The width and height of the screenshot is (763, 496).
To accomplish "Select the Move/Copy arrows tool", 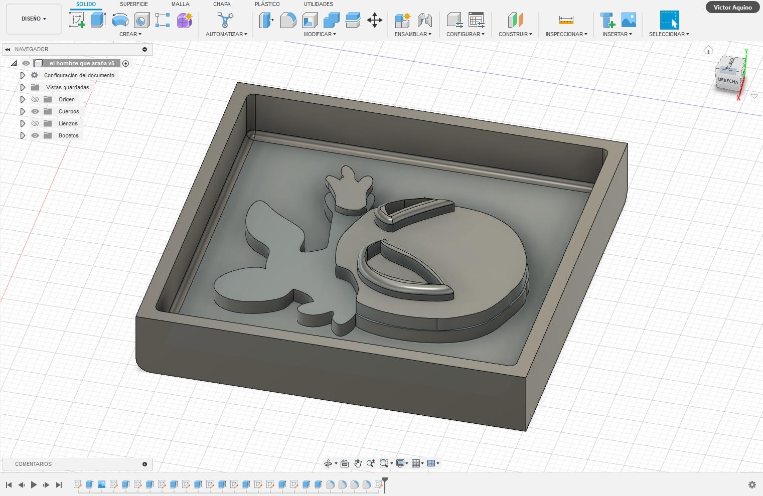I will tap(375, 20).
